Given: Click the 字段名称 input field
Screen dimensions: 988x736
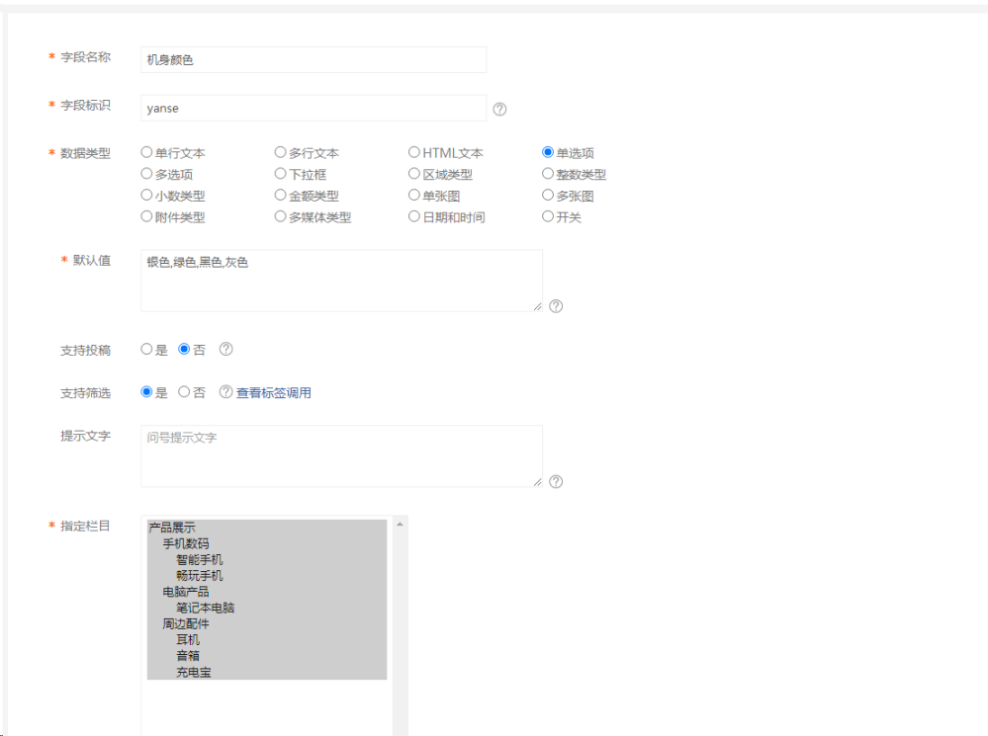Looking at the screenshot, I should pos(314,60).
